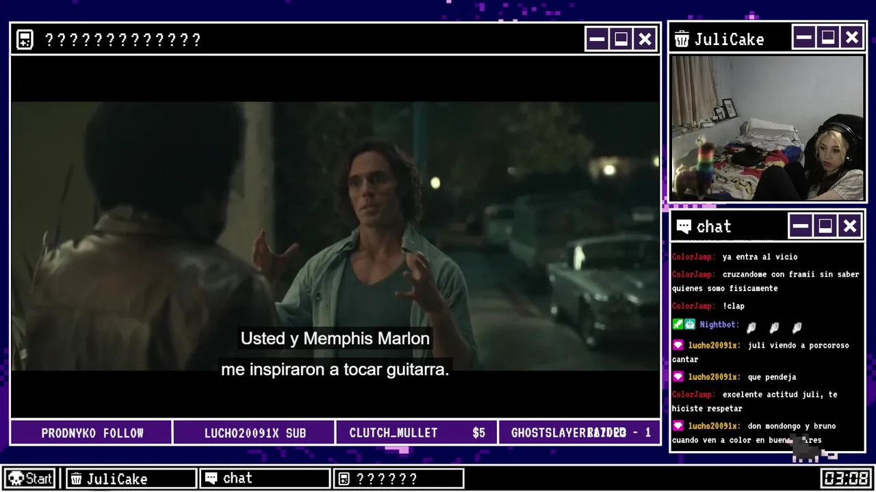Click ColorJamp username in '!clap' message
876x492 pixels.
[694, 306]
